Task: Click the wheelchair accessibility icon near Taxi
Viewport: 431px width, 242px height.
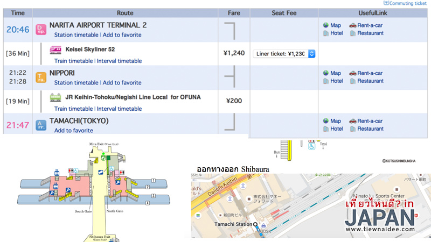Action: 312,146
